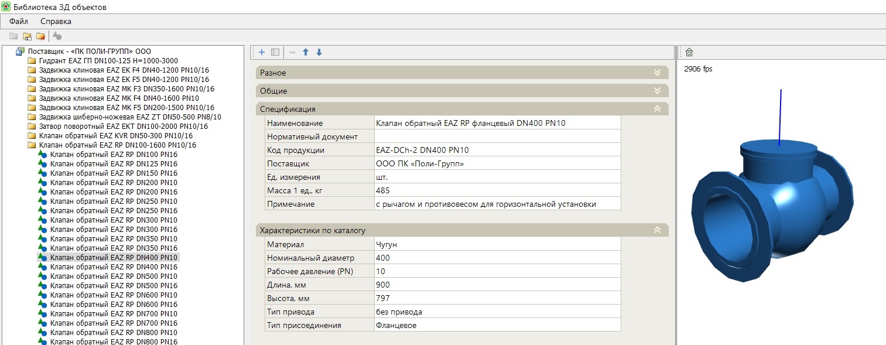Open the Справка menu
The height and width of the screenshot is (345, 886).
[x=56, y=21]
